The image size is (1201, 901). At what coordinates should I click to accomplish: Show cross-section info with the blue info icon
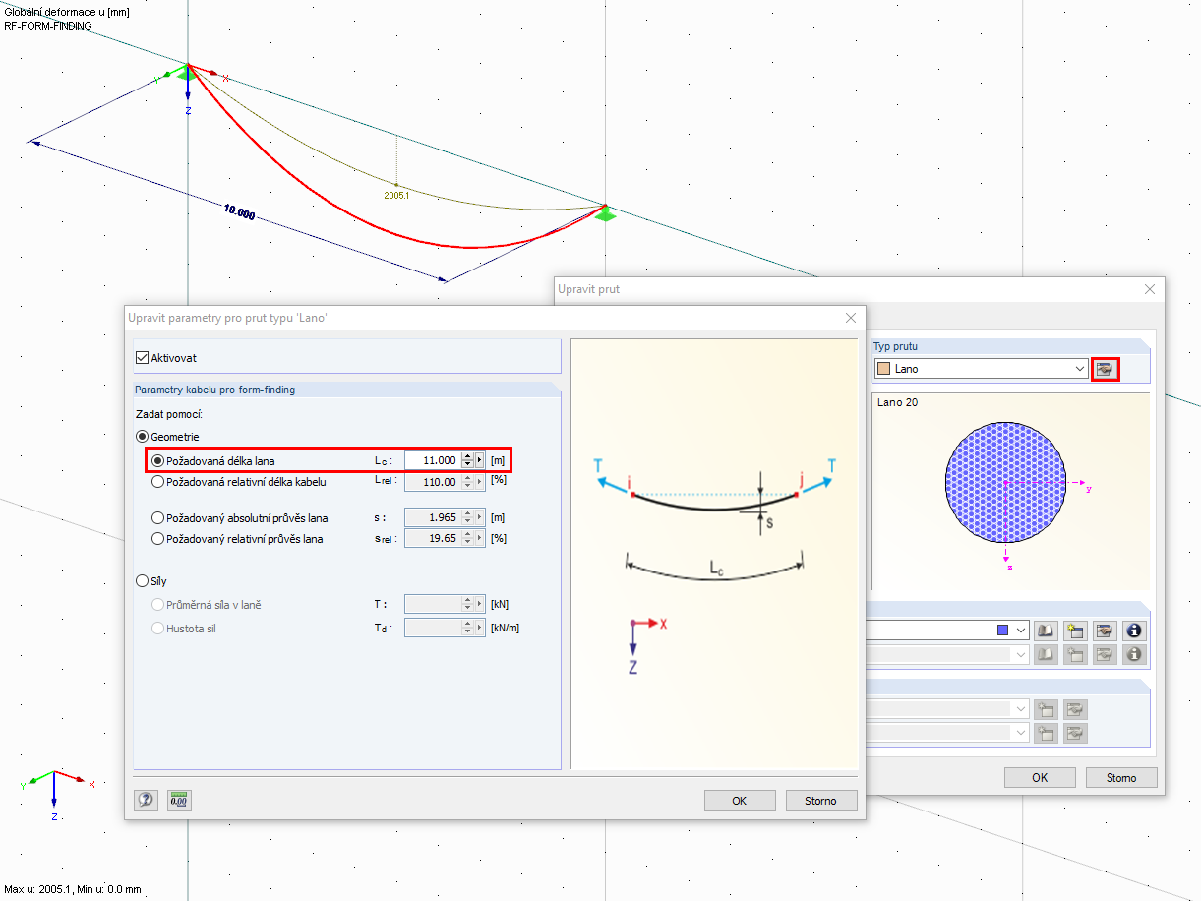[1135, 630]
